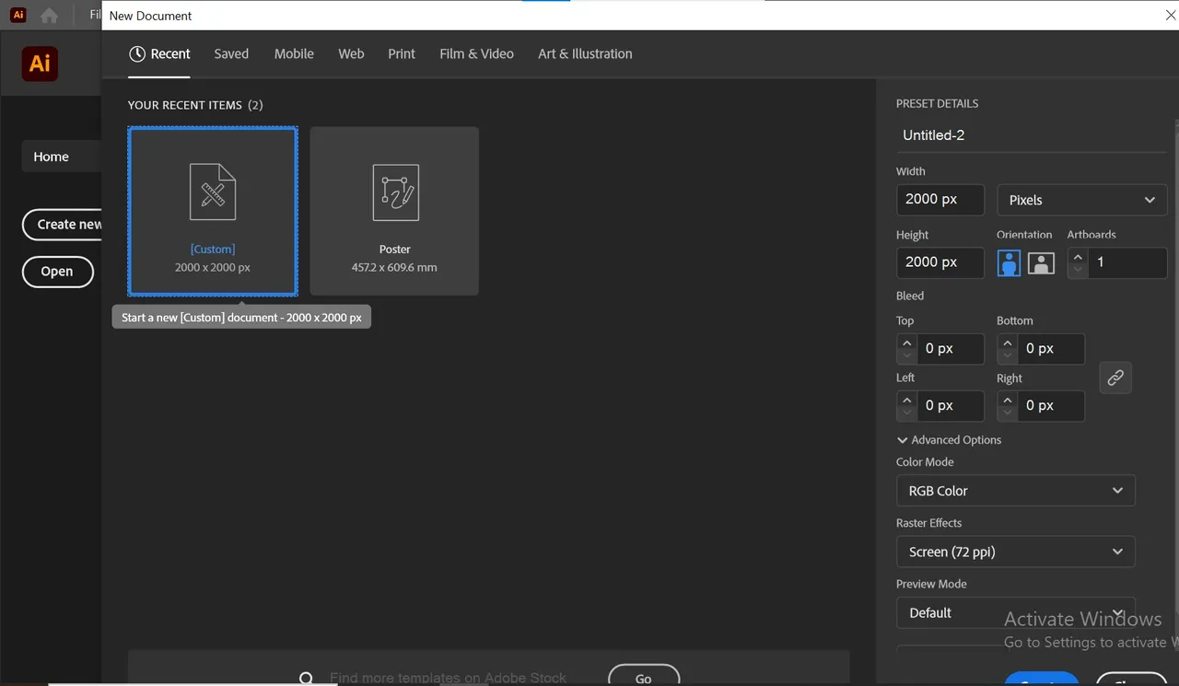
Task: Click the Illustrator home icon in top bar
Action: pos(49,16)
